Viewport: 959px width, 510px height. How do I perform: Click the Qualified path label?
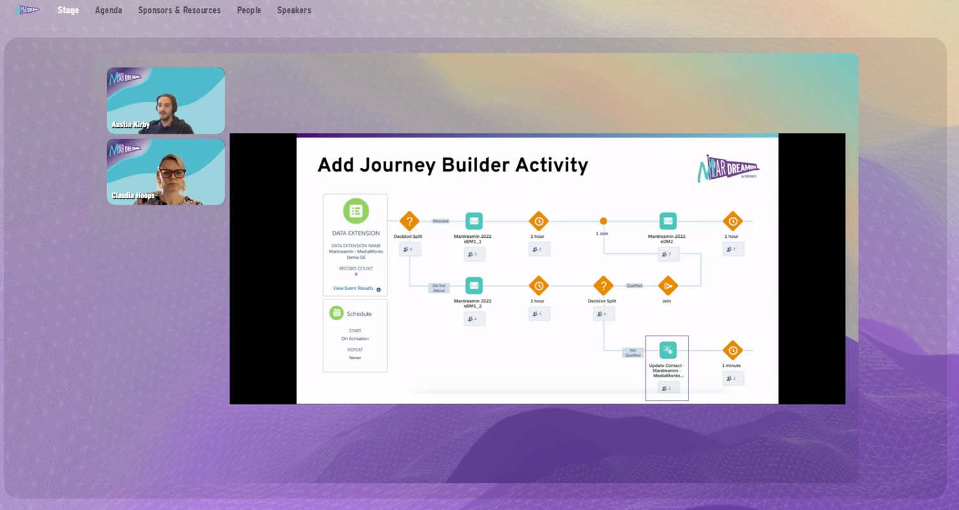click(x=634, y=286)
